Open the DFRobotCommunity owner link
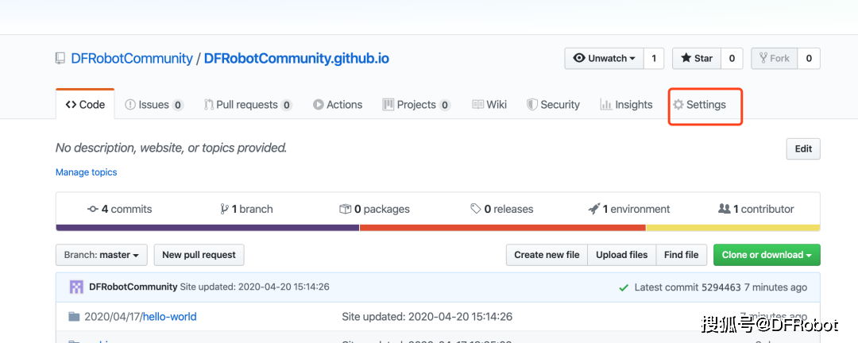 point(132,59)
